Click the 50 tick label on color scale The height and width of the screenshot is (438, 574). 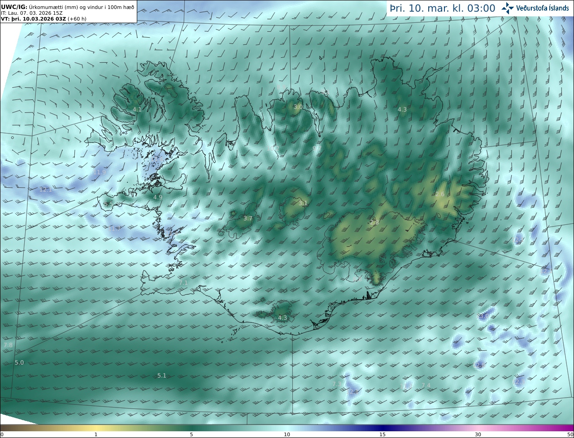click(x=570, y=434)
